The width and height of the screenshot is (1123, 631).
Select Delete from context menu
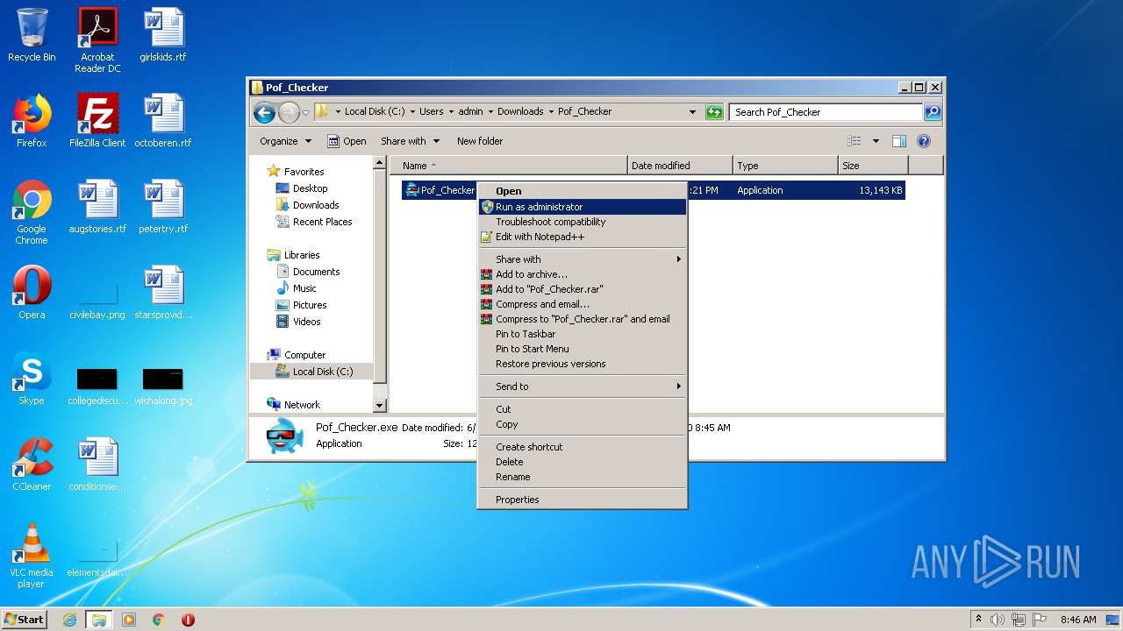coord(583,462)
